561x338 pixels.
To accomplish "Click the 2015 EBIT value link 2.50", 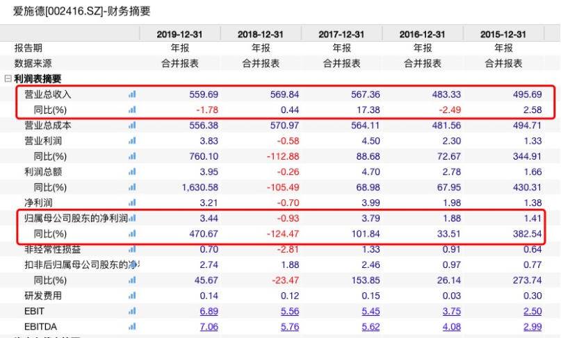I will click(533, 312).
